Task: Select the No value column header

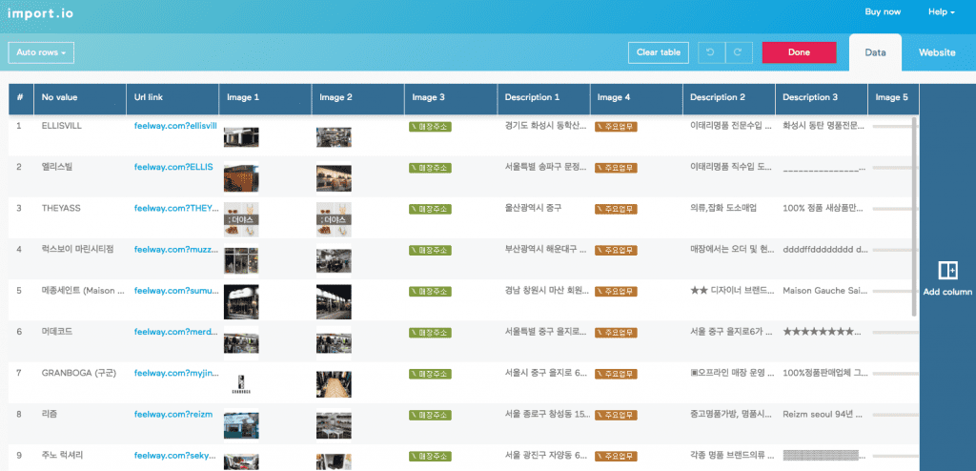Action: [80, 98]
